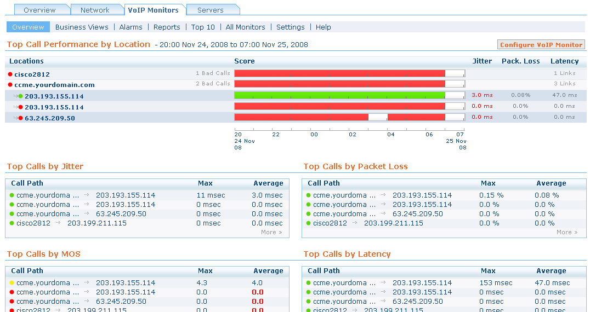Open the Network tab
This screenshot has height=312, width=590.
point(95,10)
